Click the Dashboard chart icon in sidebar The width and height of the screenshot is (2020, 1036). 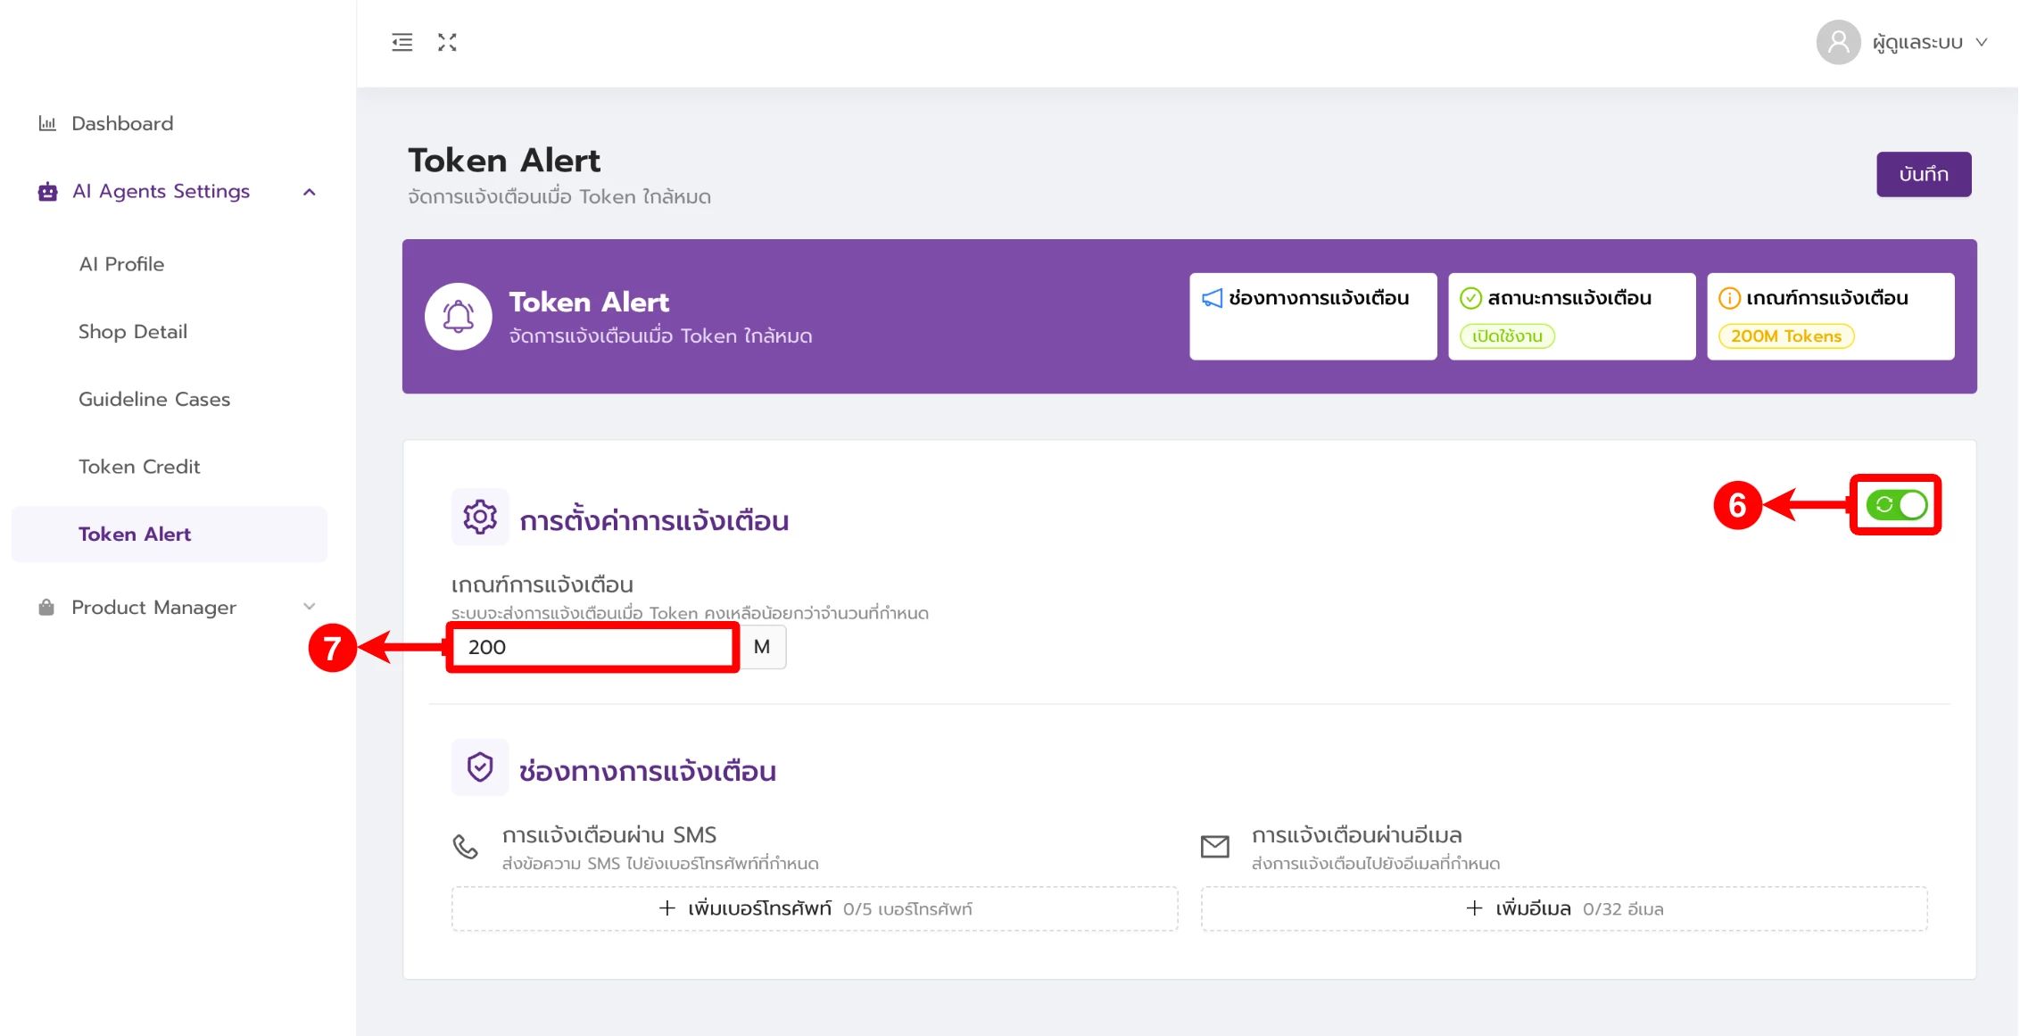tap(47, 123)
